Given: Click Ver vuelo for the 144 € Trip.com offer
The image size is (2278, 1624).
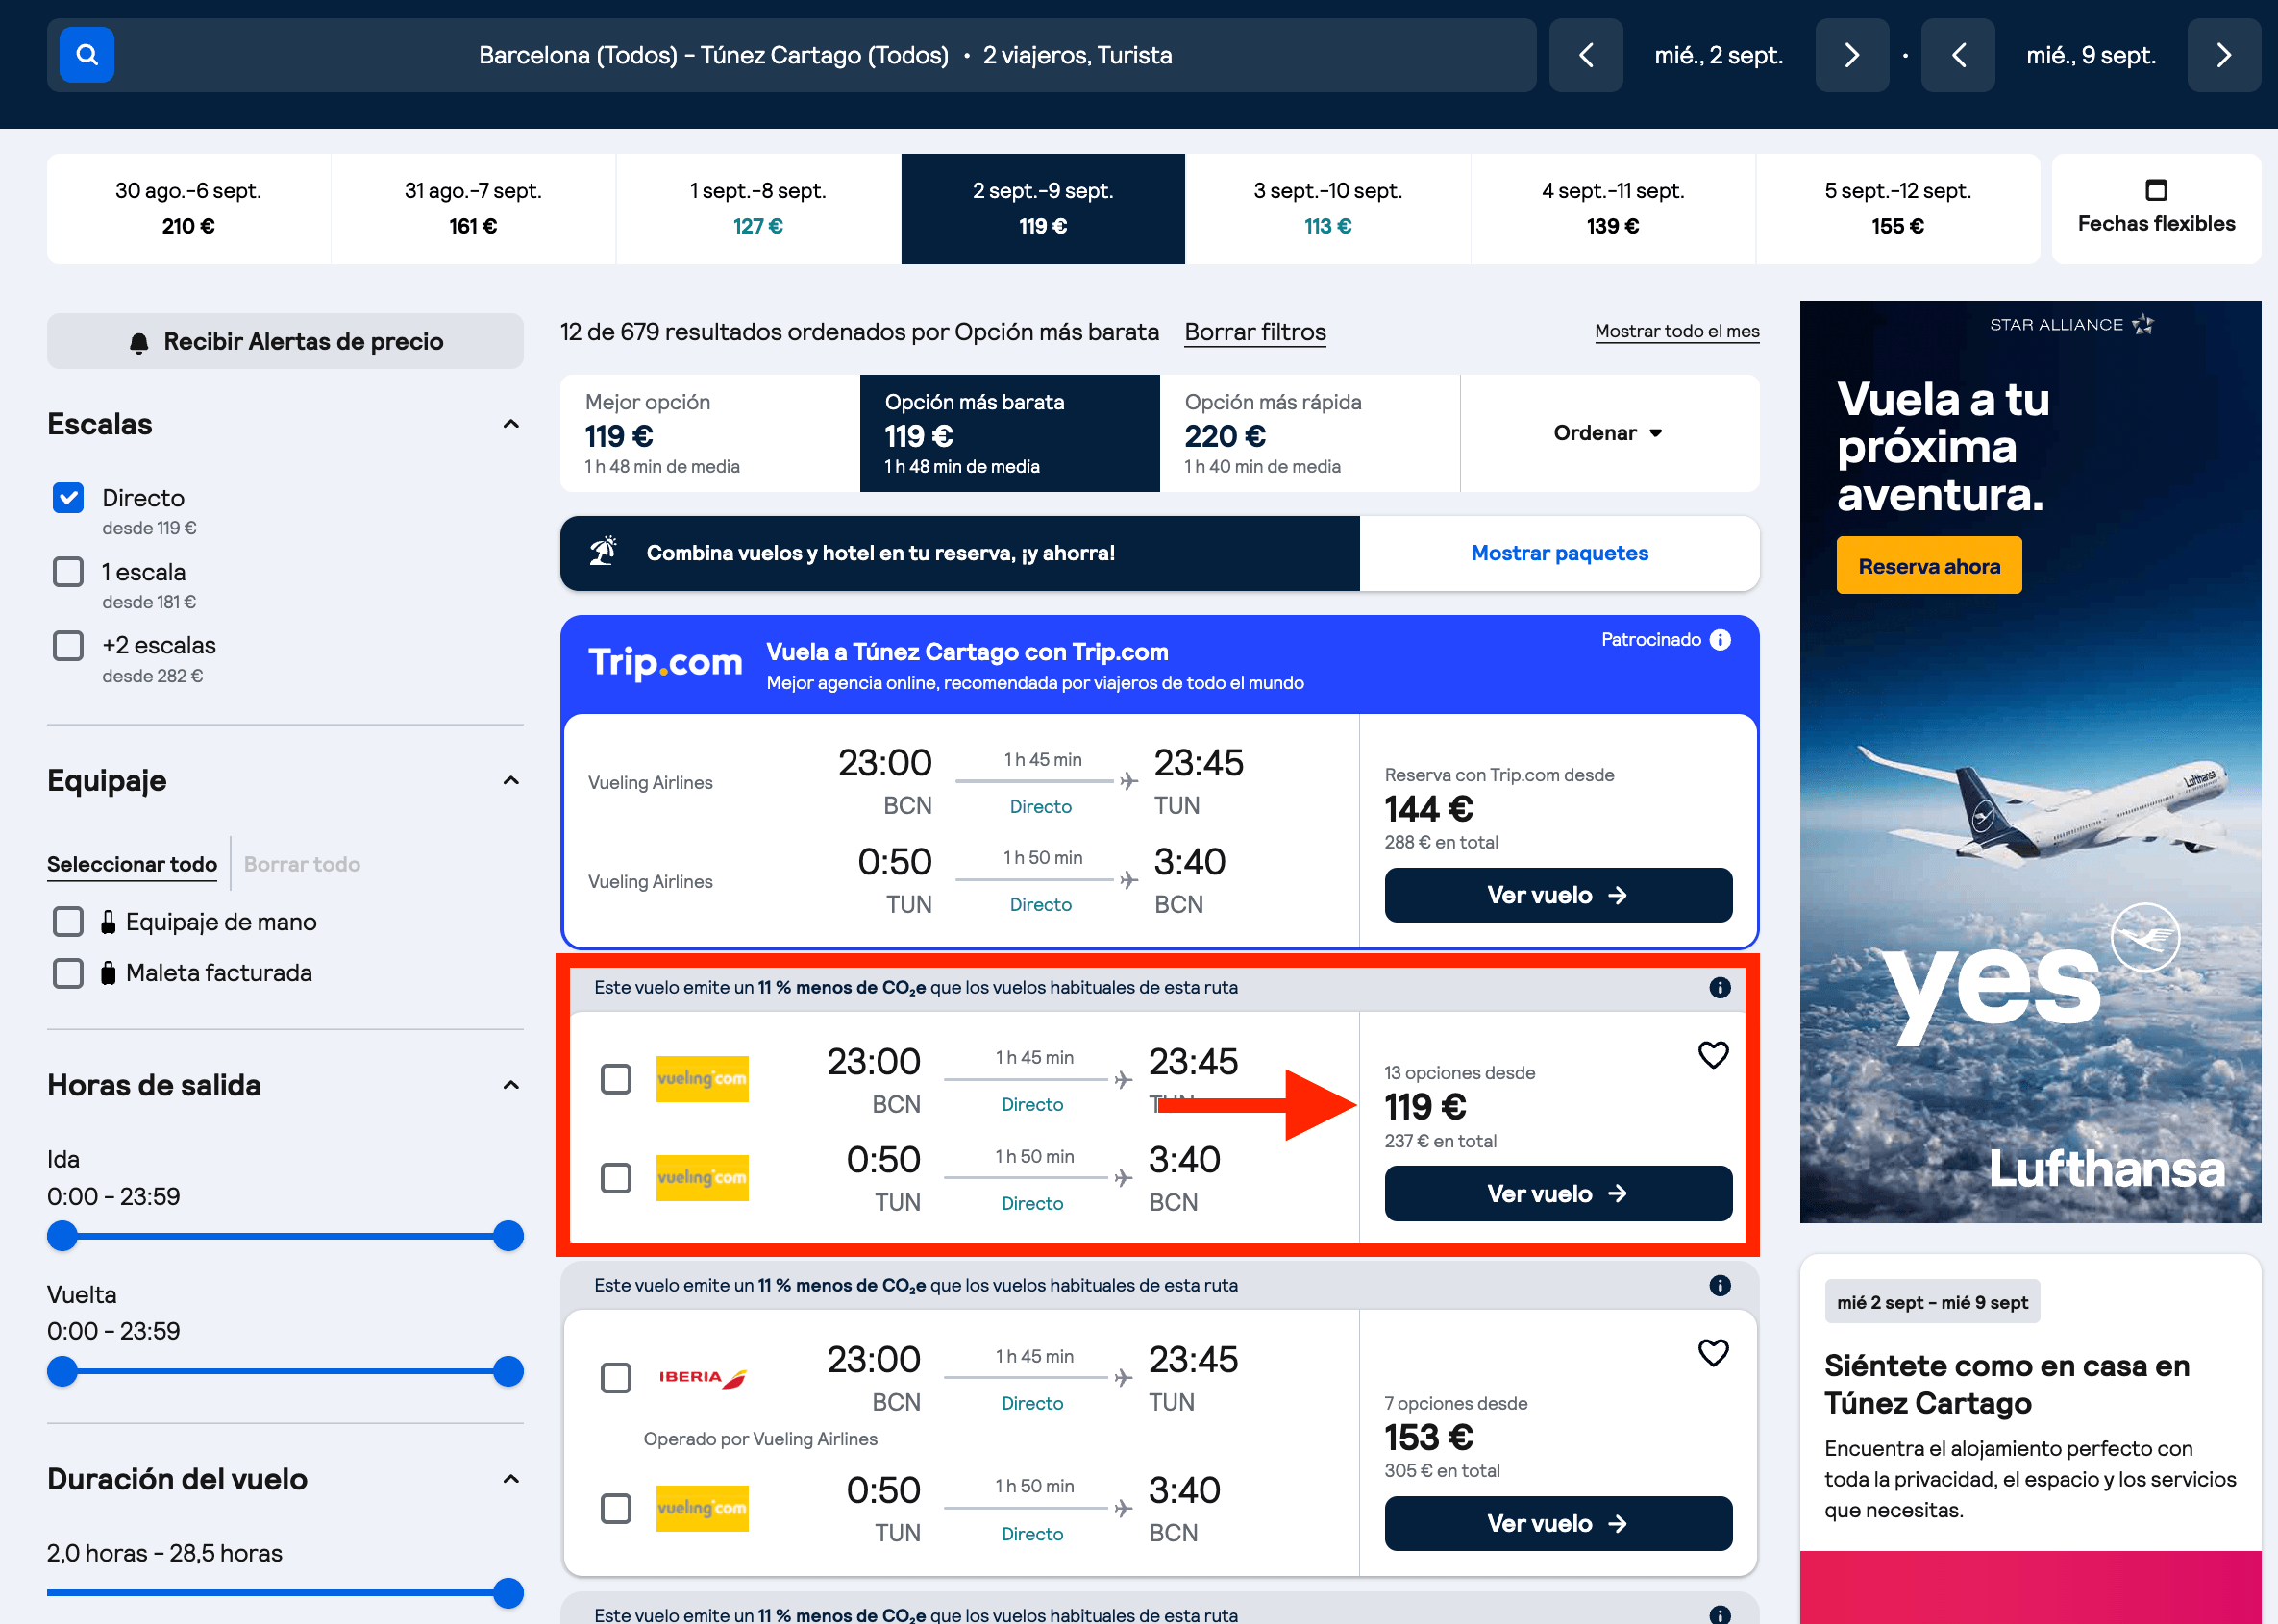Looking at the screenshot, I should [x=1558, y=895].
